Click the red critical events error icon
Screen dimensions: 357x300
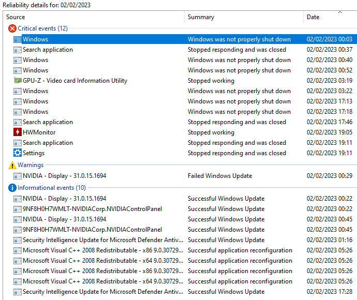click(x=12, y=28)
